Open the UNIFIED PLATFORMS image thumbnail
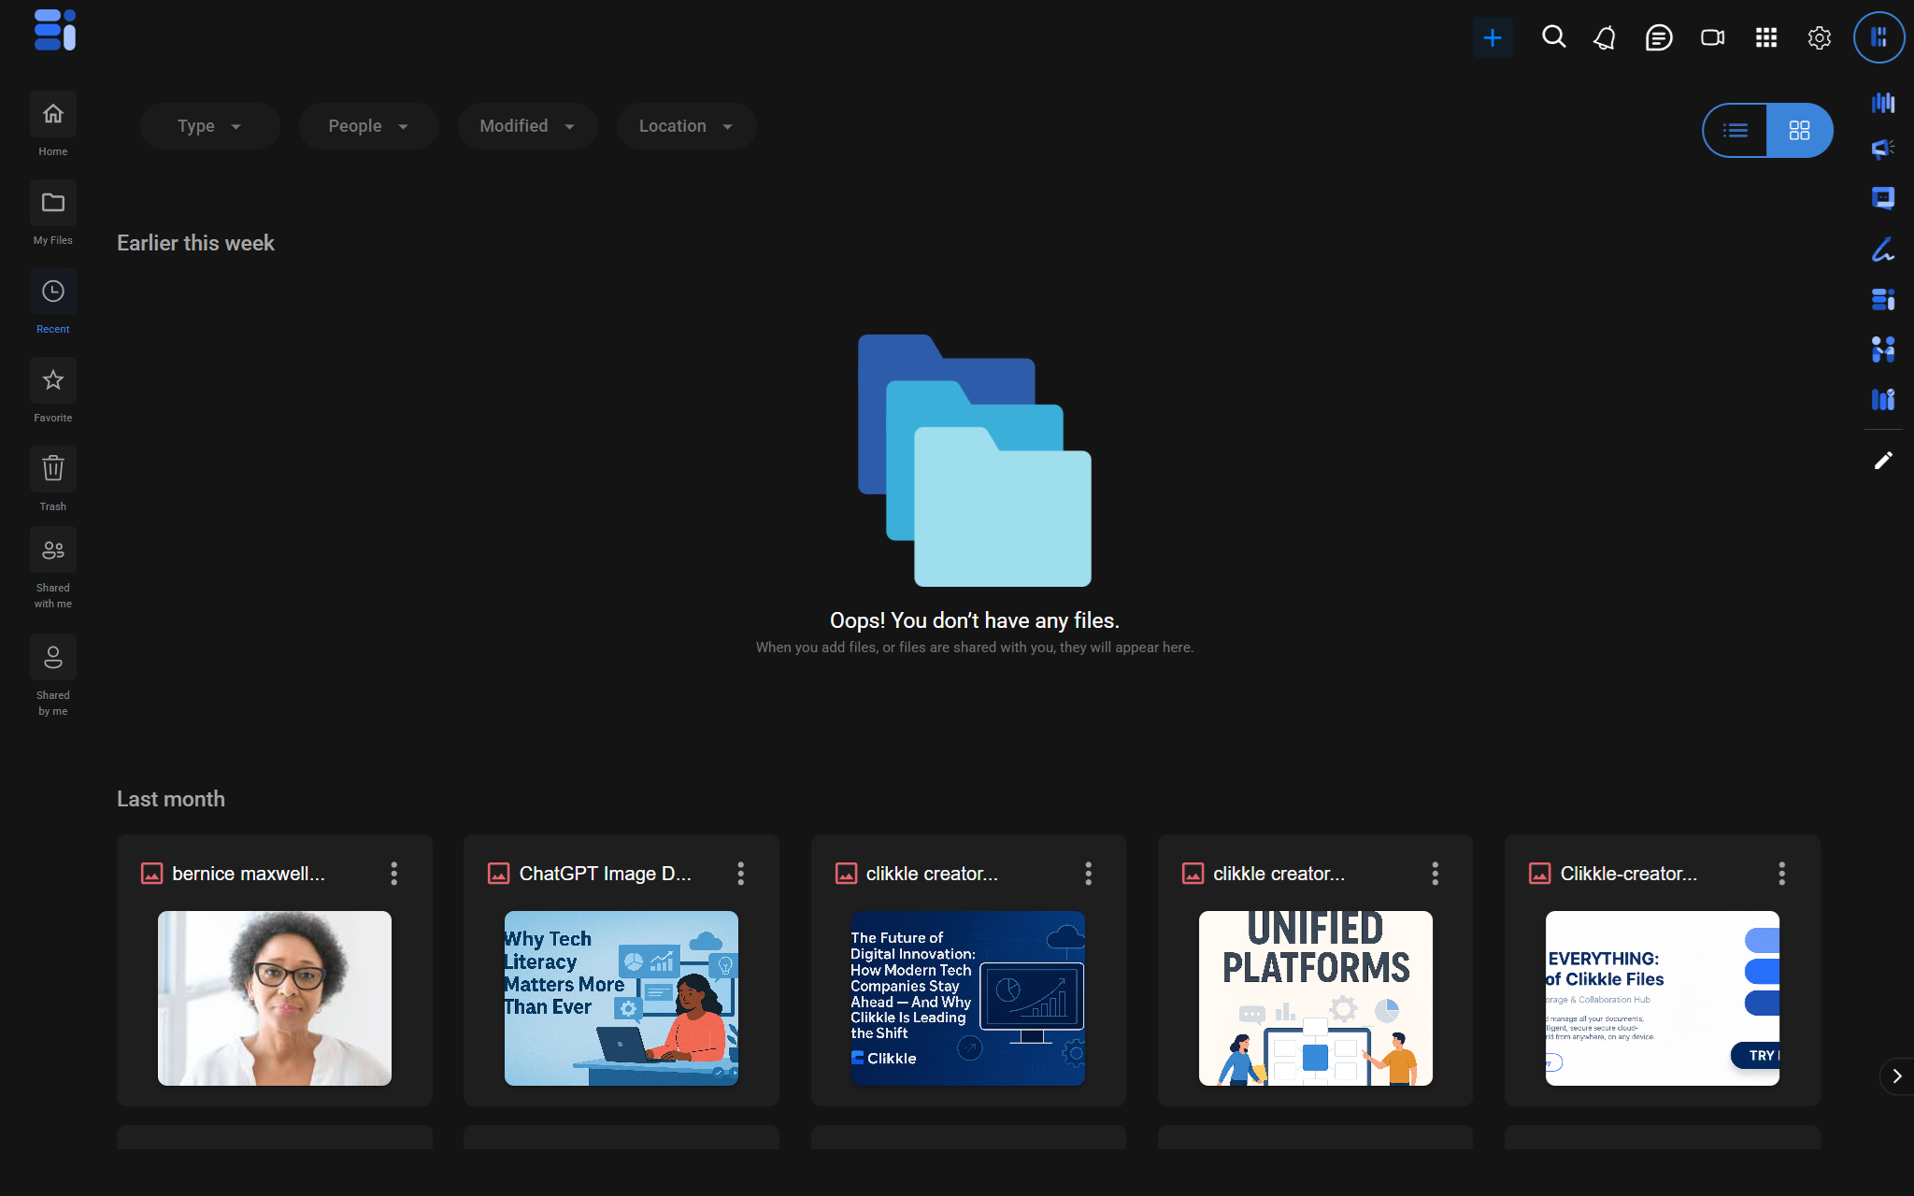Screen dimensions: 1914x1196 pos(1315,998)
